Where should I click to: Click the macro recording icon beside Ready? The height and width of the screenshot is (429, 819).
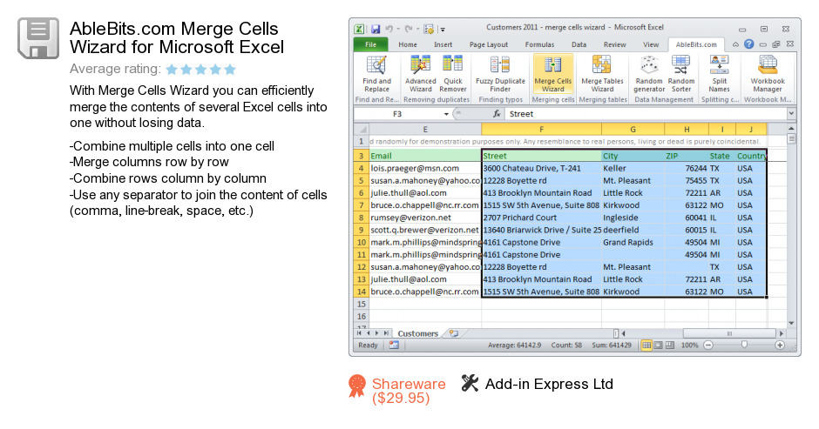coord(394,345)
